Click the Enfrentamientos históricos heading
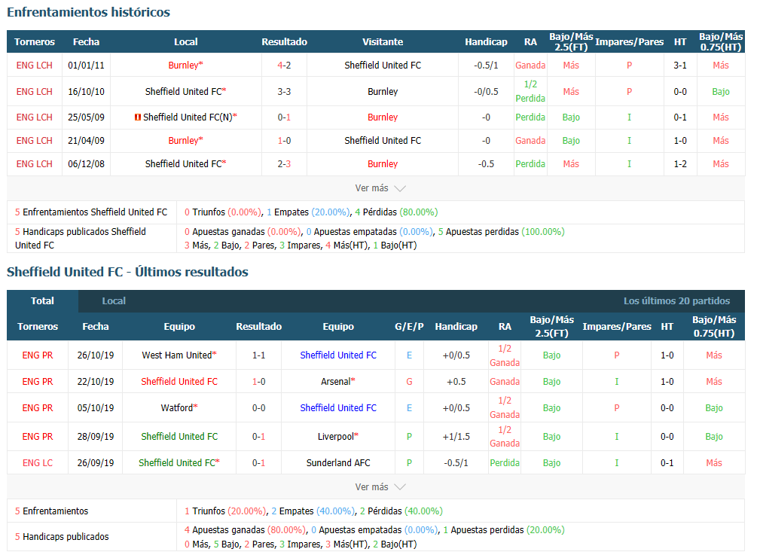The height and width of the screenshot is (555, 757). click(88, 12)
